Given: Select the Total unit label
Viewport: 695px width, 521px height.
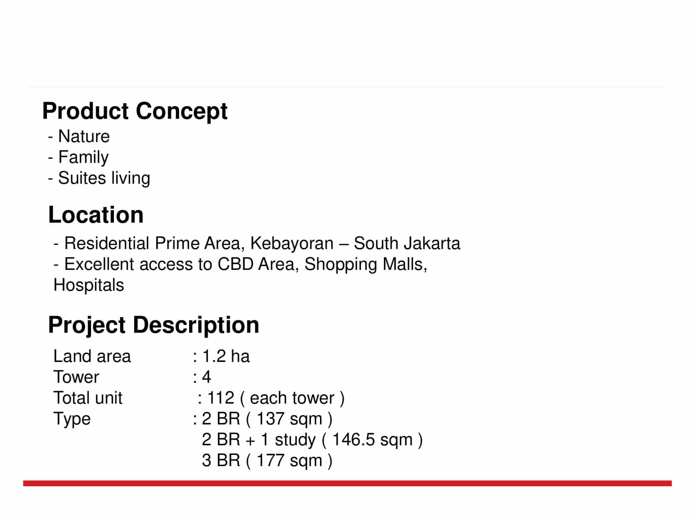Looking at the screenshot, I should (88, 398).
